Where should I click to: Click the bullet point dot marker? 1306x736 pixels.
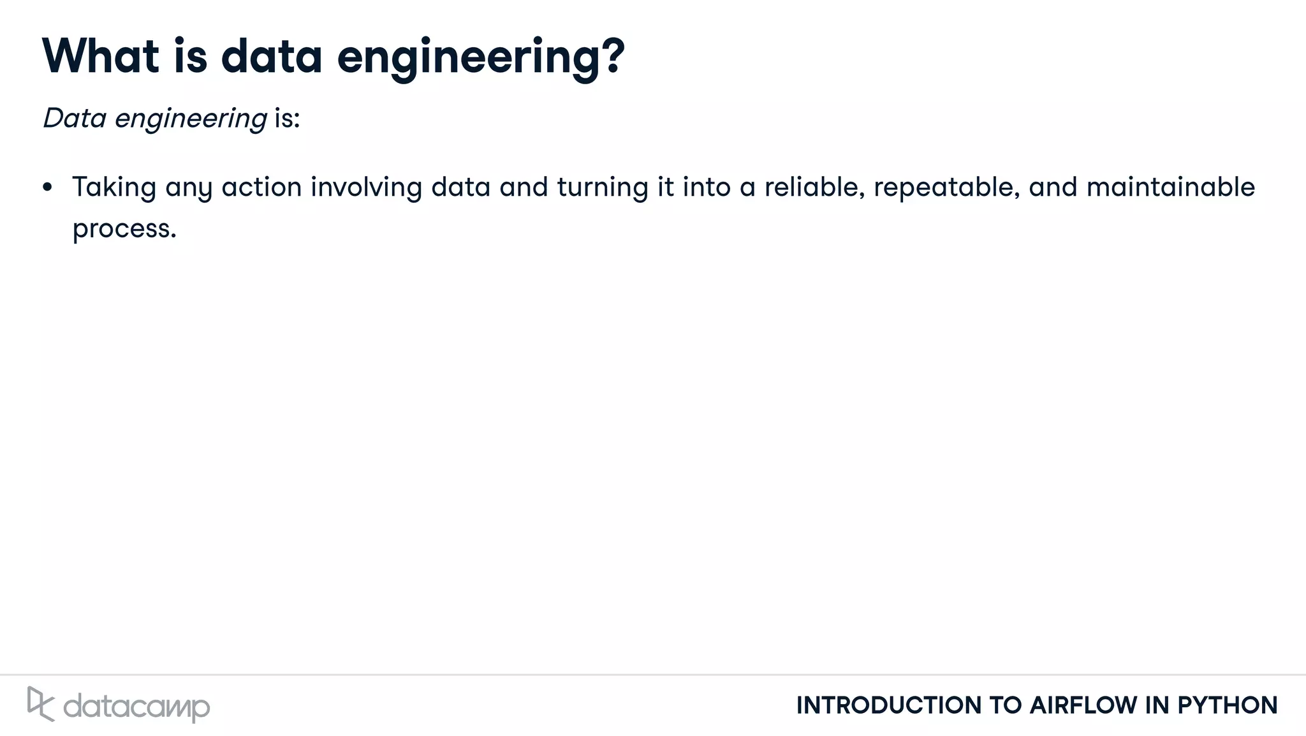[47, 188]
